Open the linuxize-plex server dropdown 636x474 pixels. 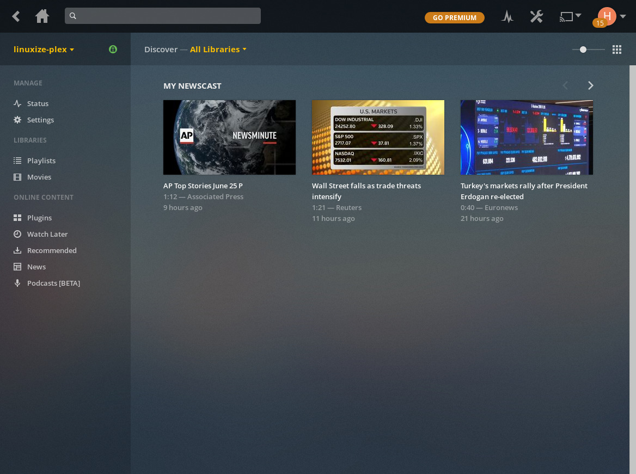[44, 50]
